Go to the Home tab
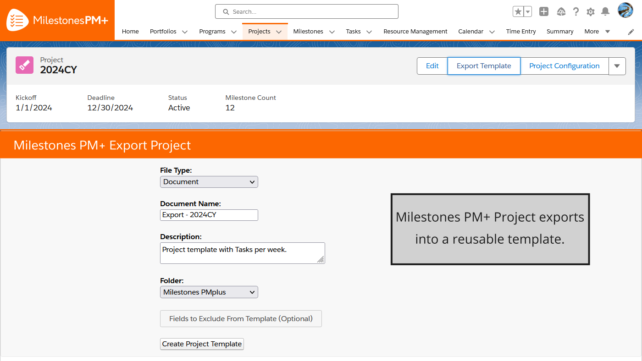The image size is (642, 361). click(x=130, y=32)
